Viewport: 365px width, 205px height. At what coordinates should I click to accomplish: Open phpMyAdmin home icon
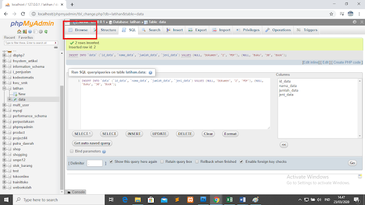coord(19,32)
